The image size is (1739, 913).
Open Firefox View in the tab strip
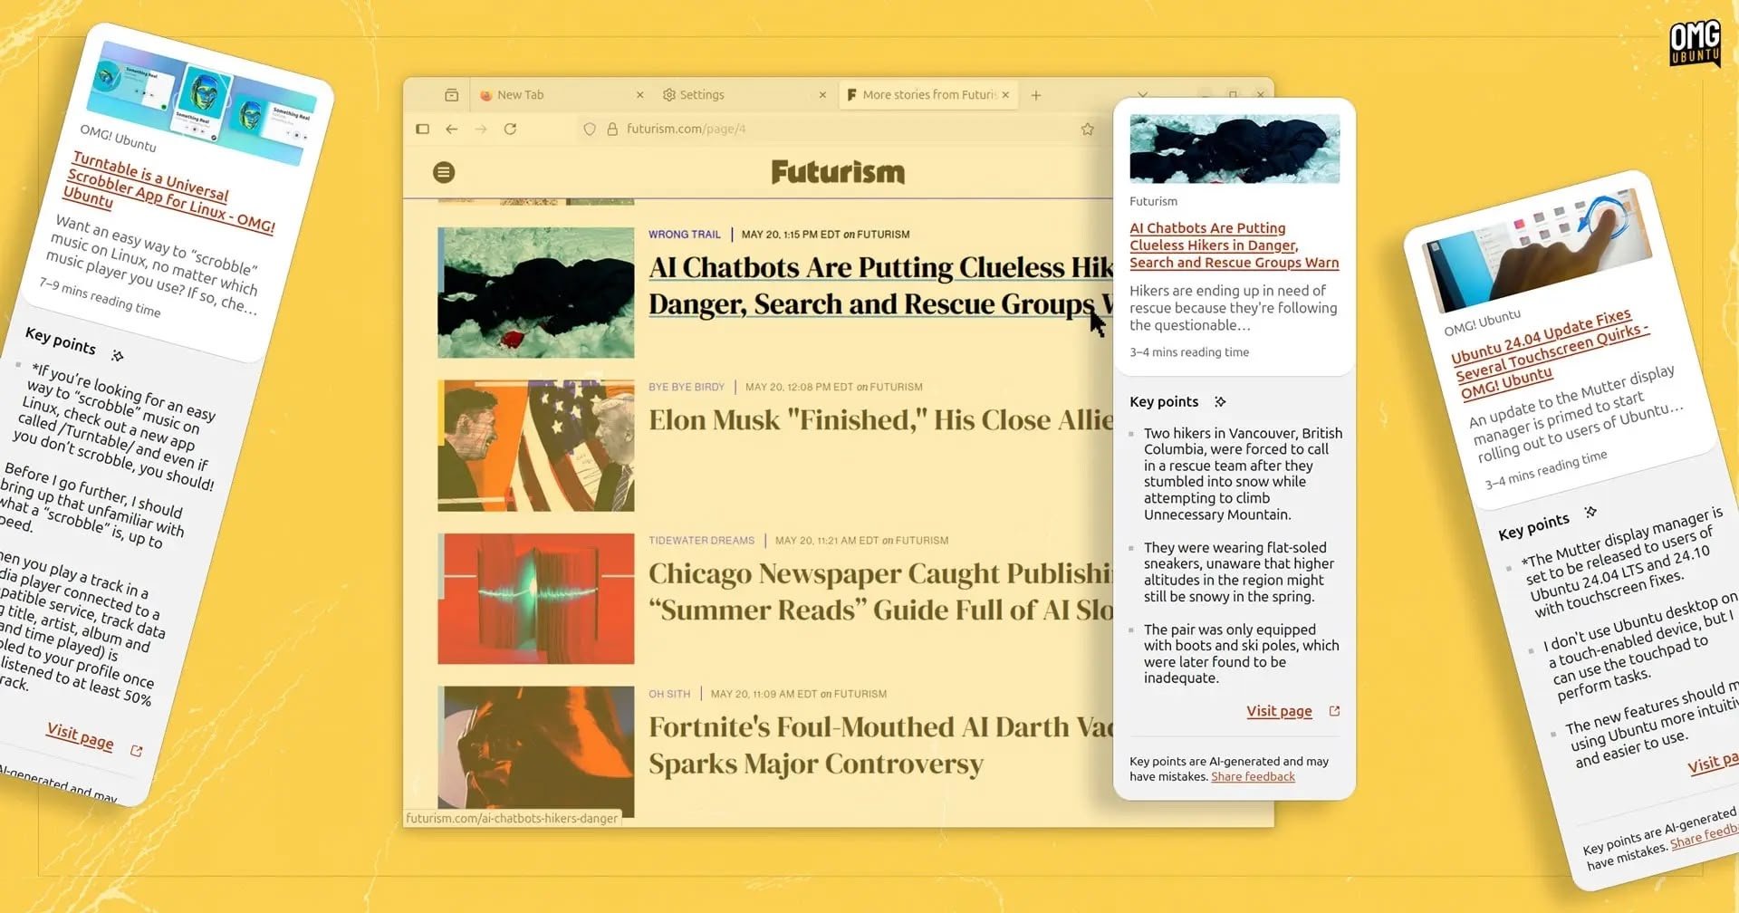[450, 94]
